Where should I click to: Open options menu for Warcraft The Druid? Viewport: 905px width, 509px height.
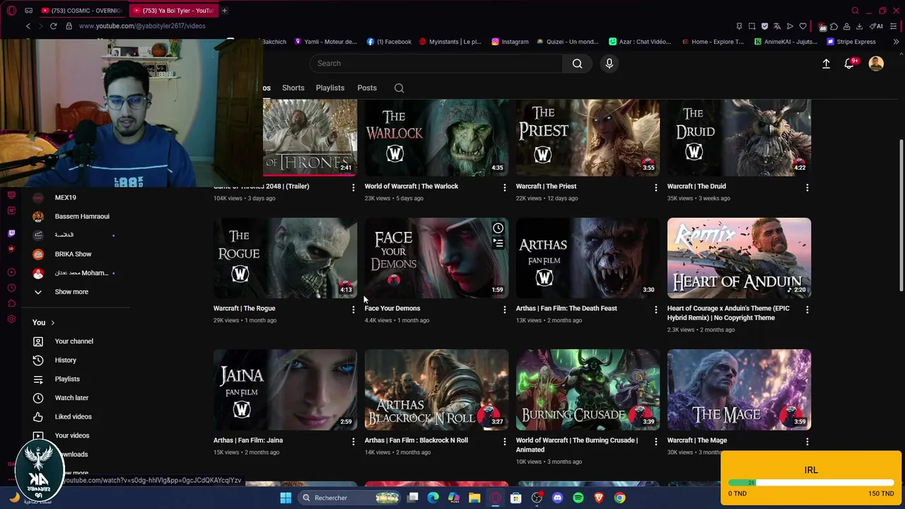pyautogui.click(x=807, y=187)
